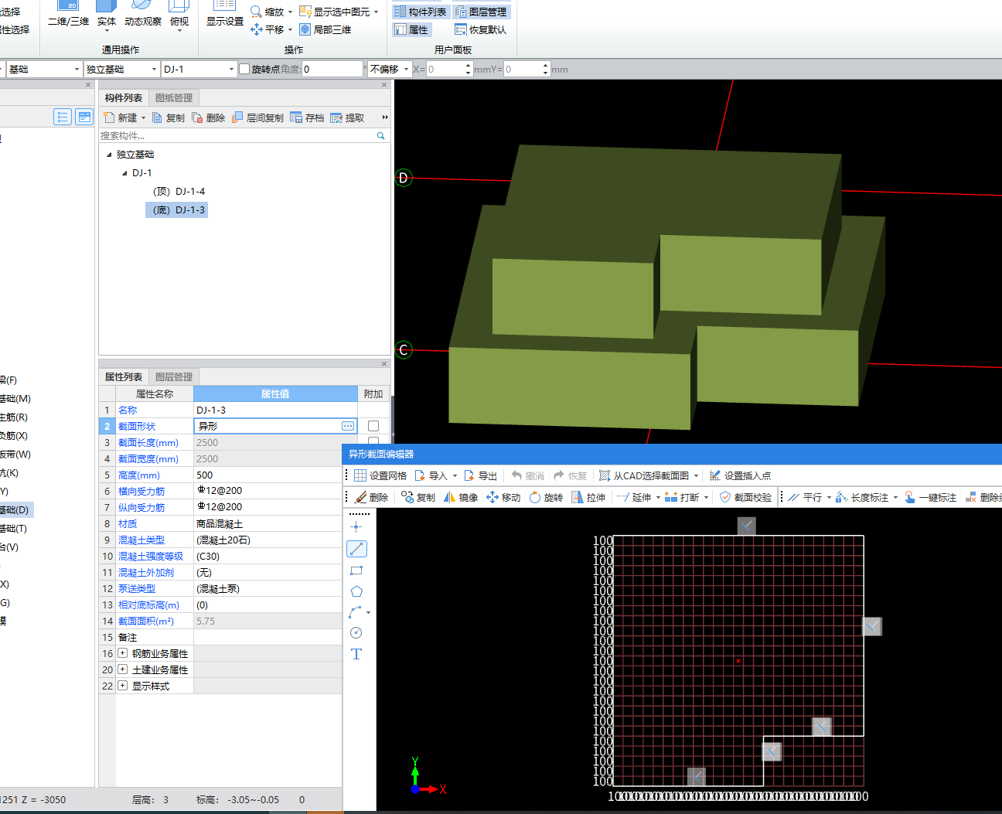
Task: Click 设置网格 grid settings
Action: click(x=380, y=475)
